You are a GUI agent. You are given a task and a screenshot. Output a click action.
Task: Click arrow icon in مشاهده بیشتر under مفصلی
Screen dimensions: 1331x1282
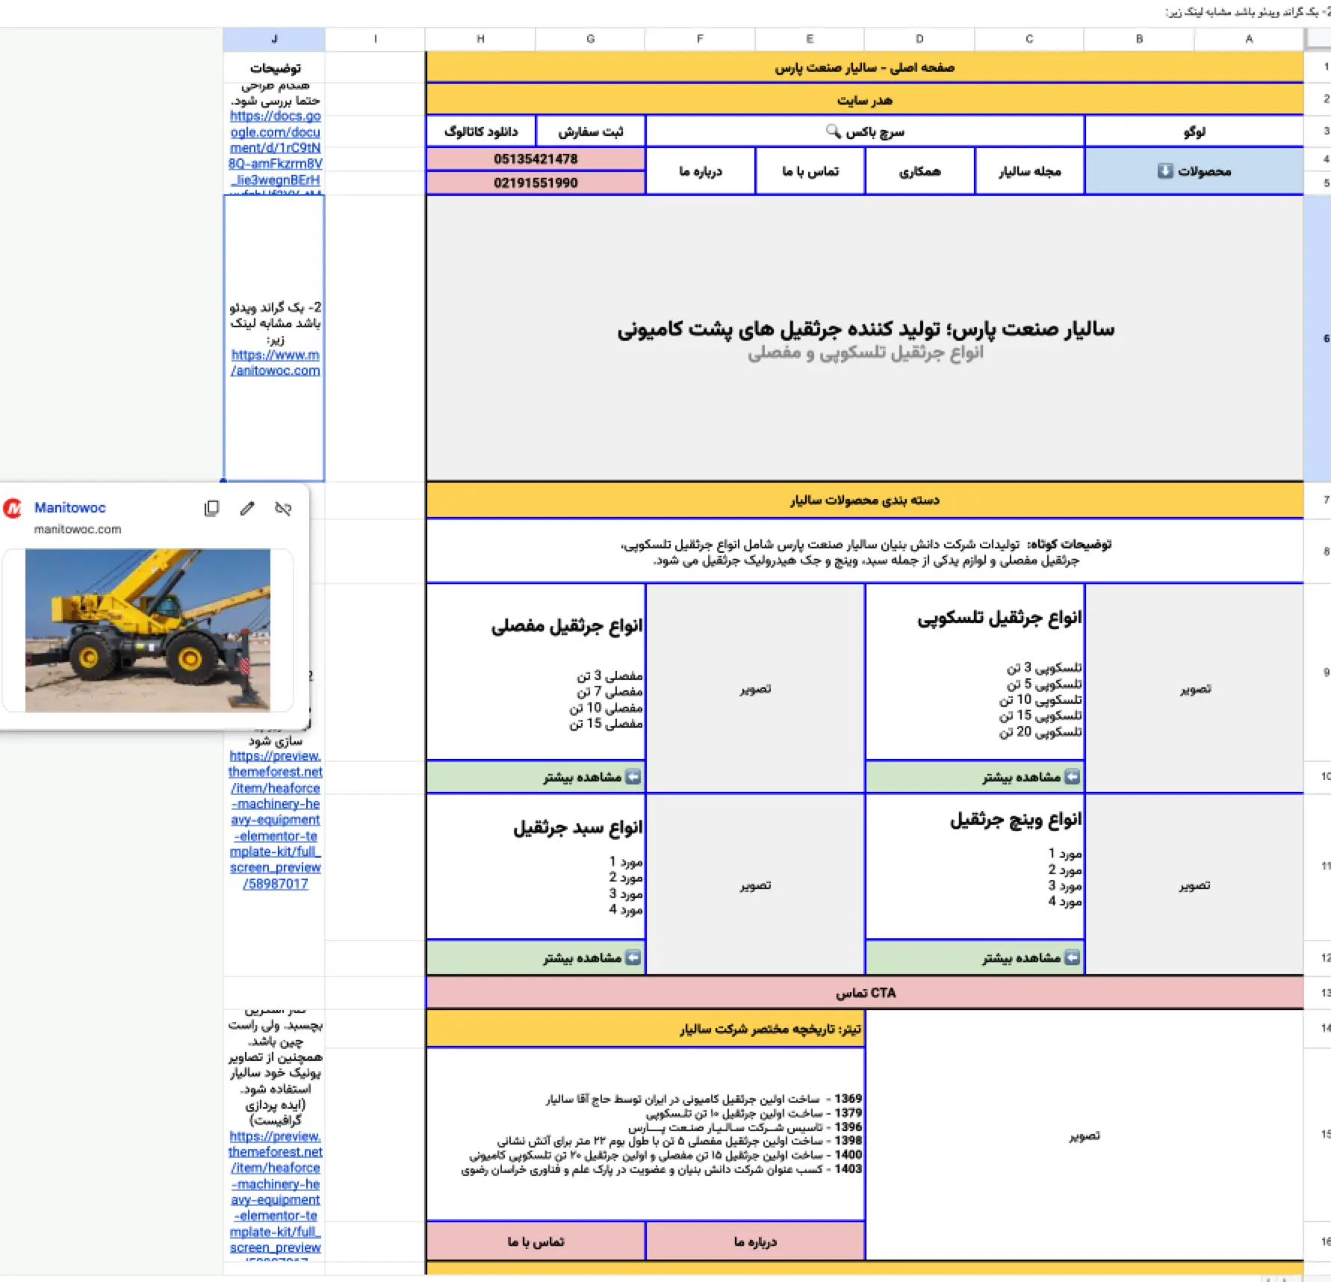pyautogui.click(x=633, y=777)
